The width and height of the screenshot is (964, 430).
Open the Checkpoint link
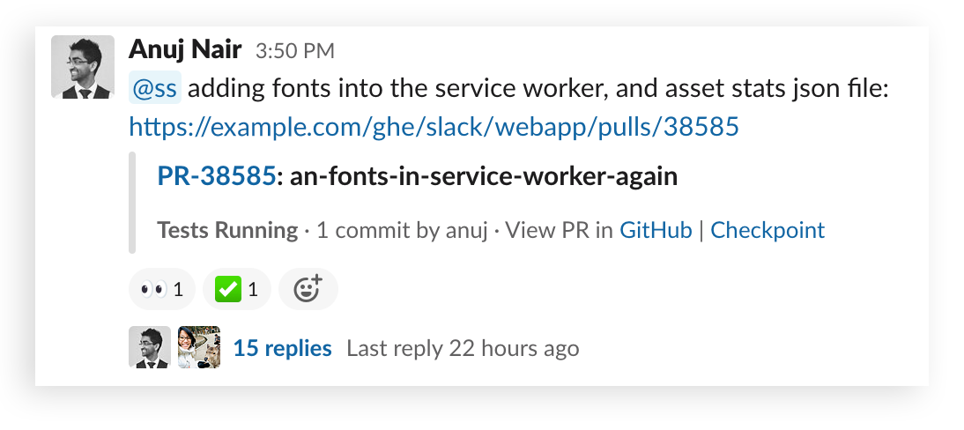pos(767,231)
